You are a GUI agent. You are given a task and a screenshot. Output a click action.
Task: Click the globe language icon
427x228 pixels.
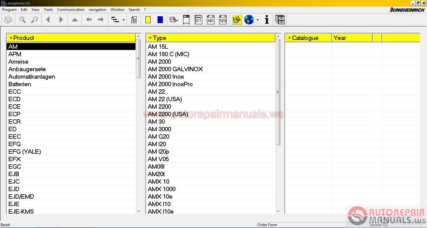click(249, 20)
